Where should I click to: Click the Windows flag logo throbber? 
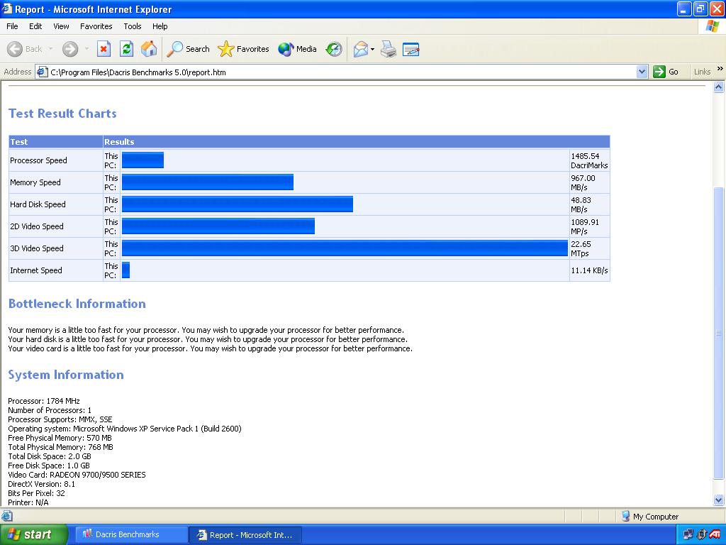pyautogui.click(x=712, y=26)
